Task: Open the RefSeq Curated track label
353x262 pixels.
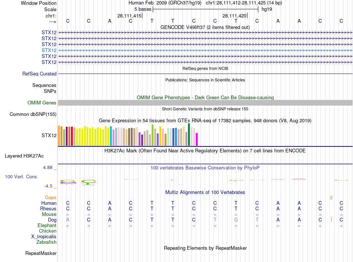Action: tap(39, 74)
